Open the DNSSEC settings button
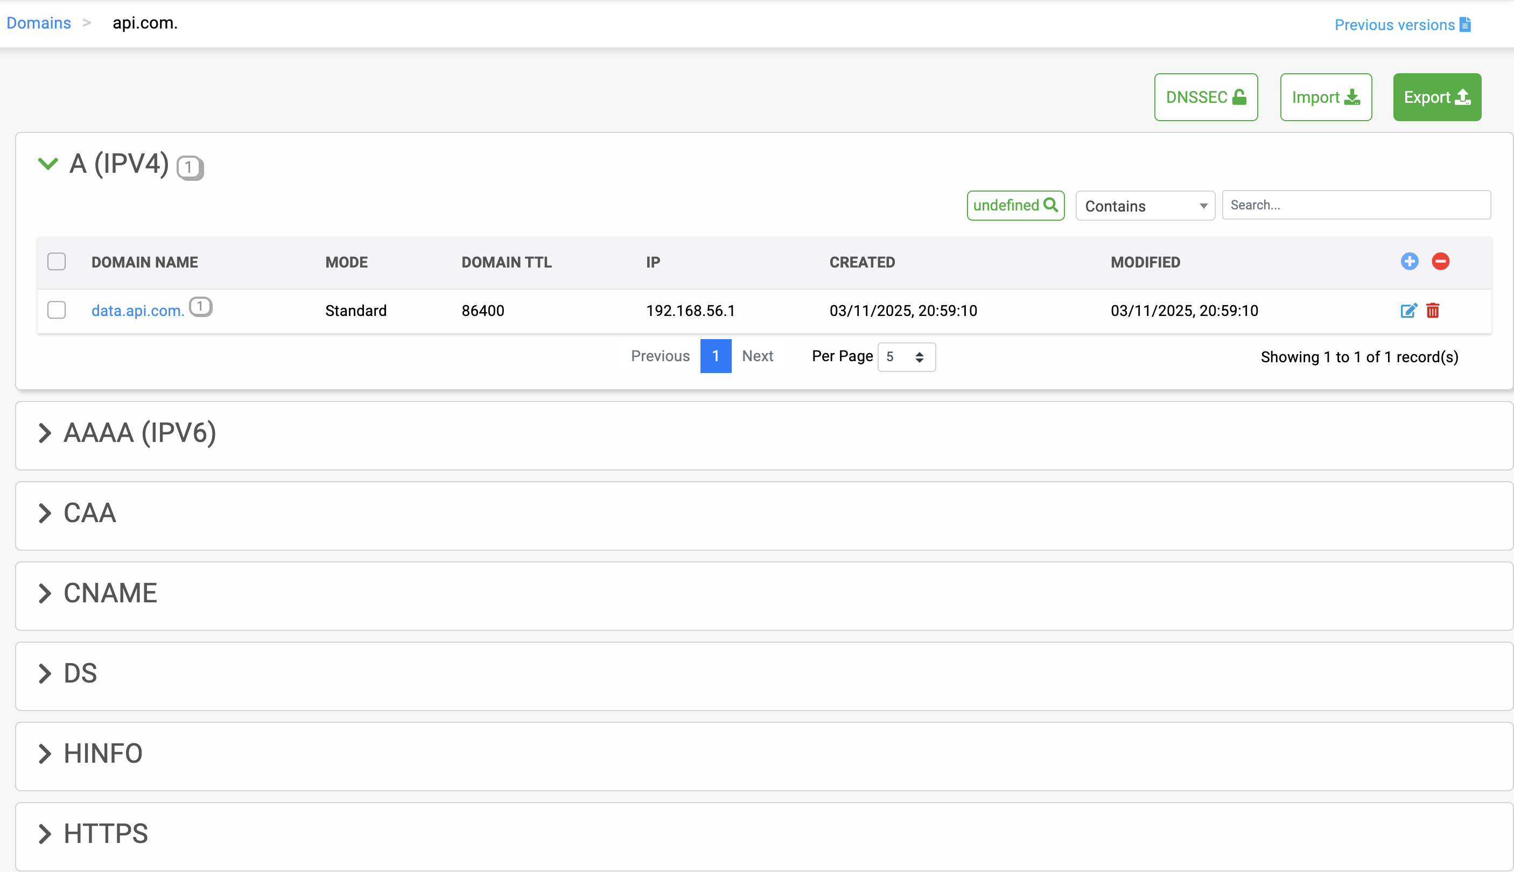This screenshot has width=1514, height=872. [1205, 97]
